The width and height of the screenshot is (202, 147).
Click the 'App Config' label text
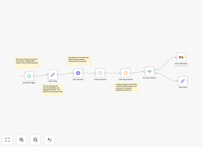point(53,81)
